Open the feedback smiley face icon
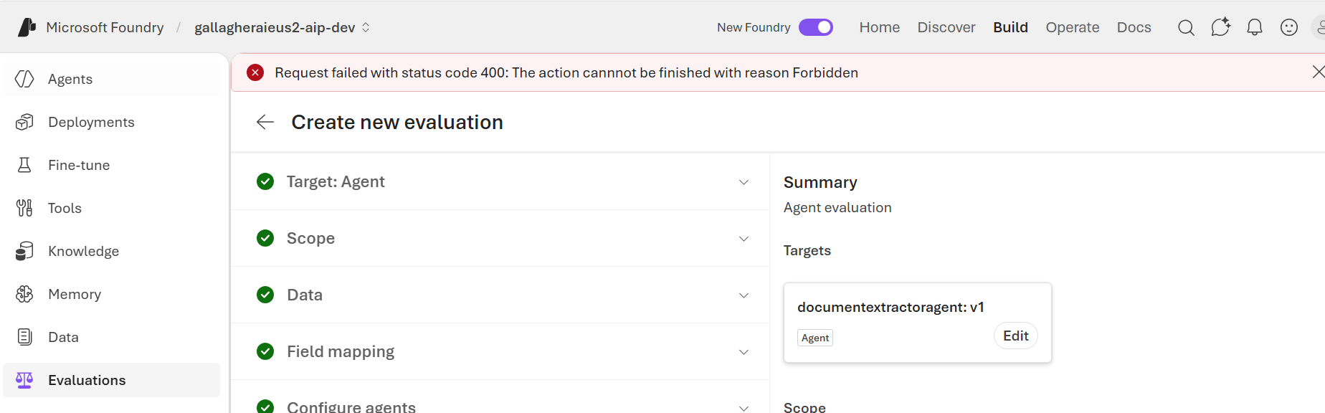 coord(1289,28)
